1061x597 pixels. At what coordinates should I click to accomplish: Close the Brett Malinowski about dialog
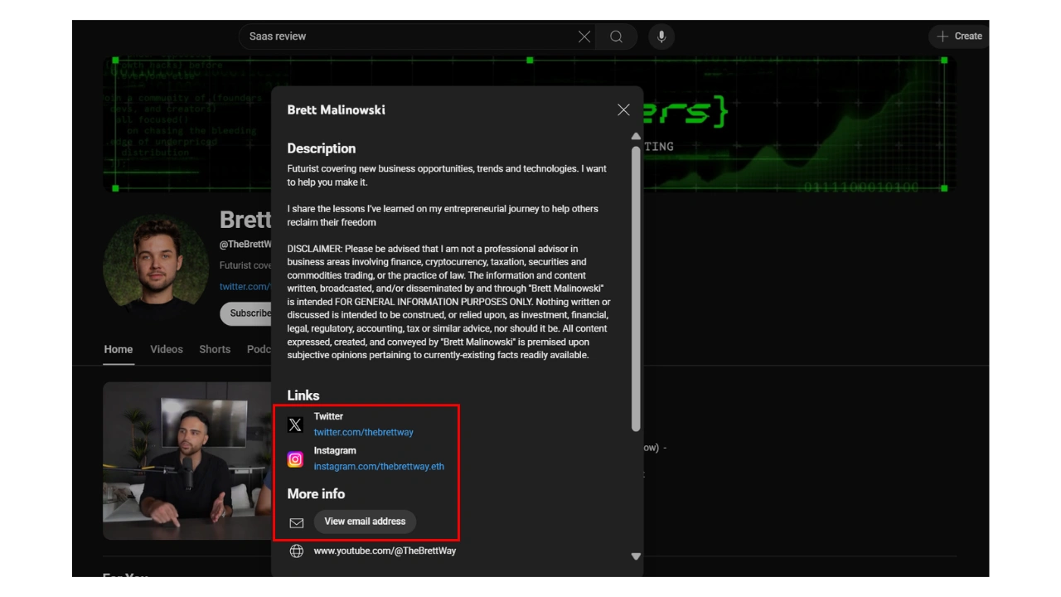pyautogui.click(x=623, y=109)
